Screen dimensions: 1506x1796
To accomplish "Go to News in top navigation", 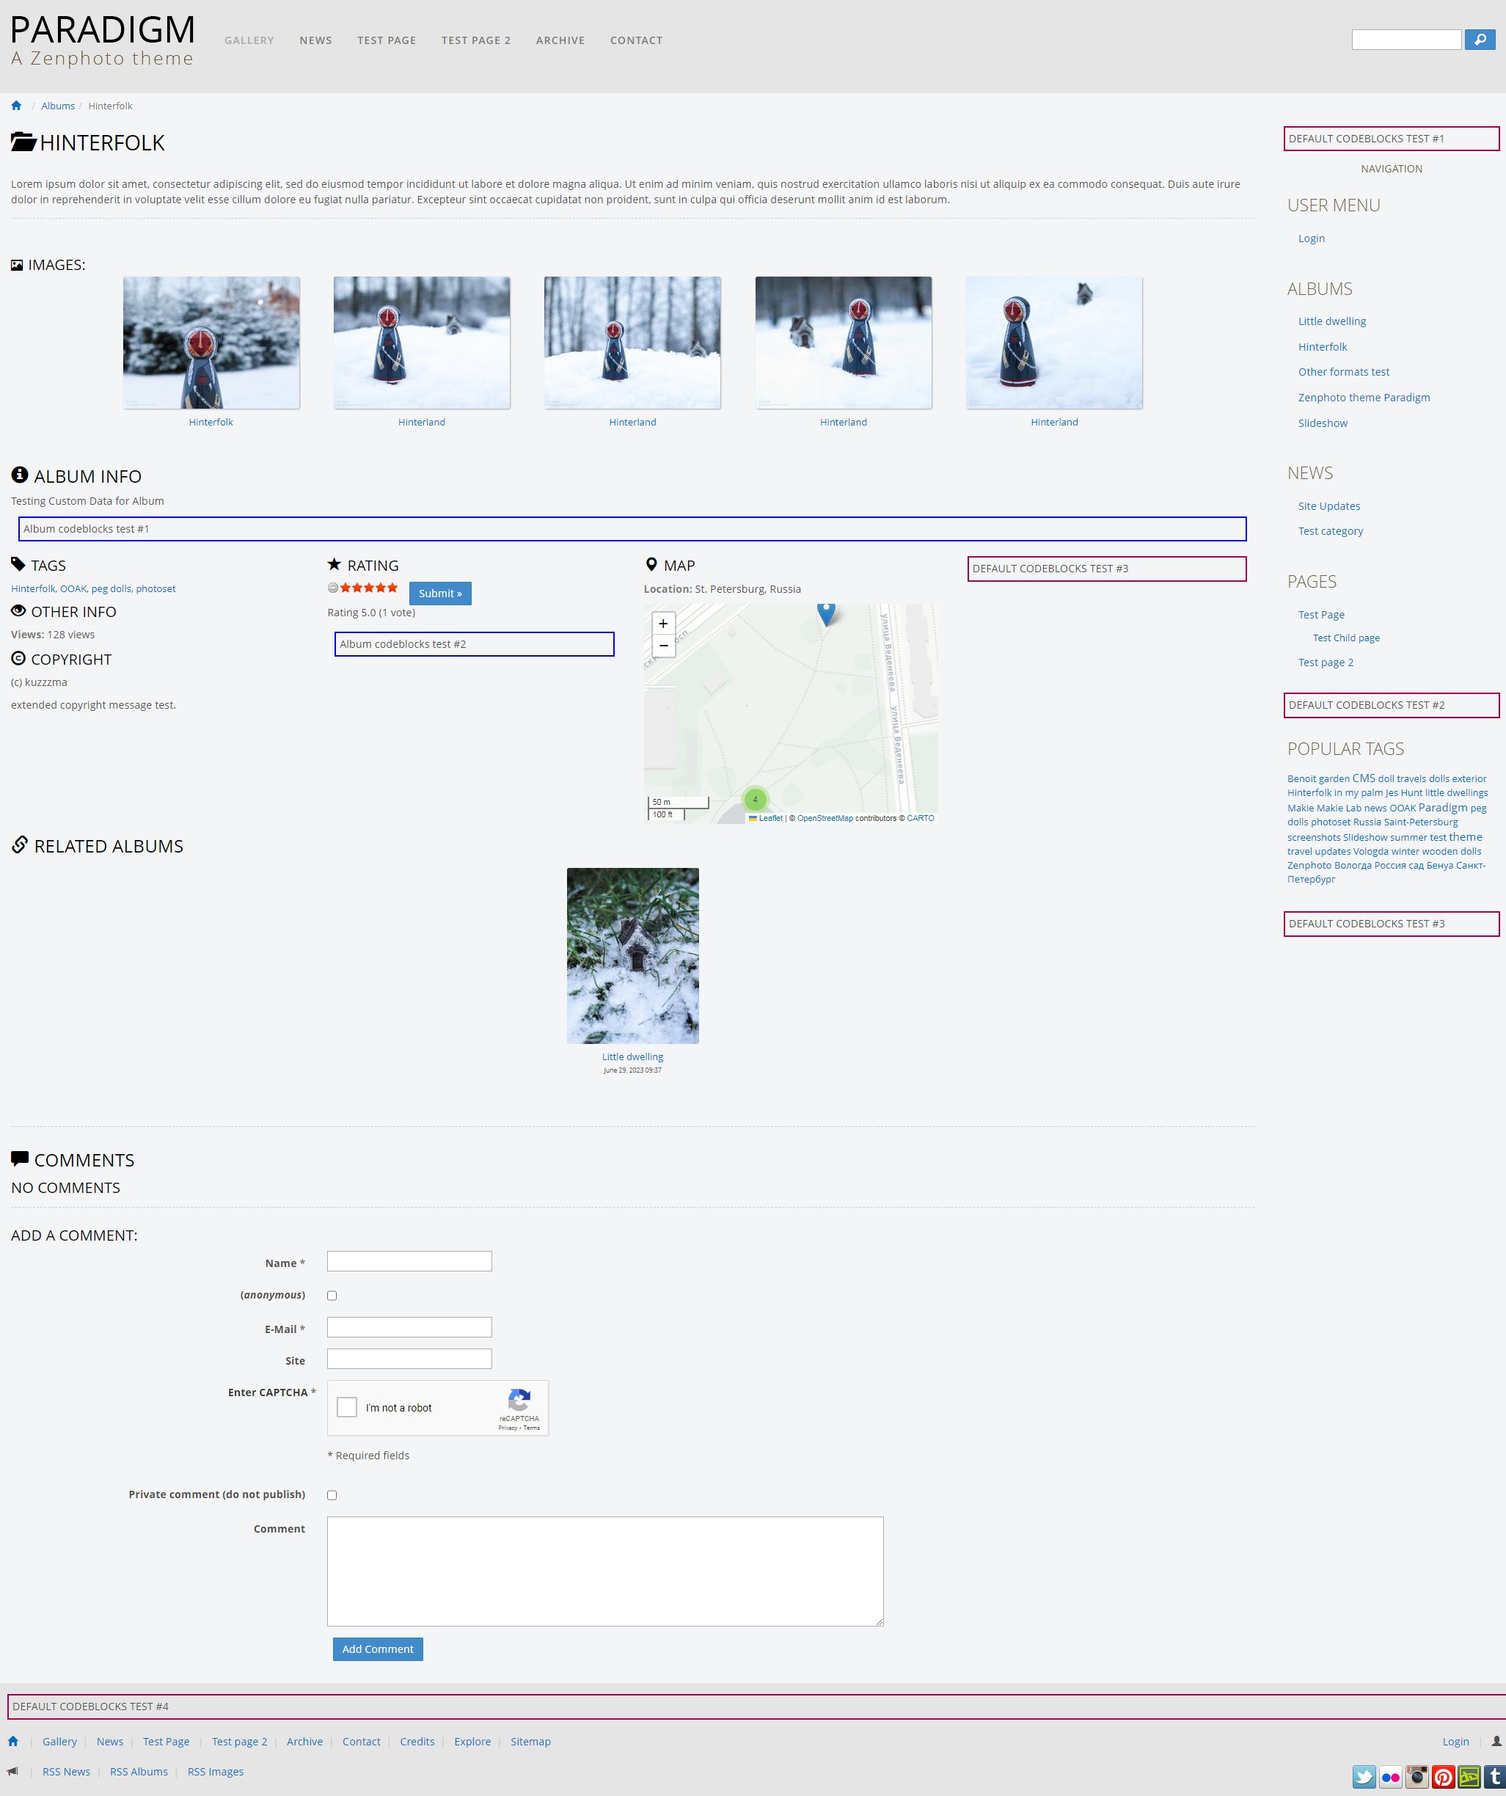I will pyautogui.click(x=315, y=40).
